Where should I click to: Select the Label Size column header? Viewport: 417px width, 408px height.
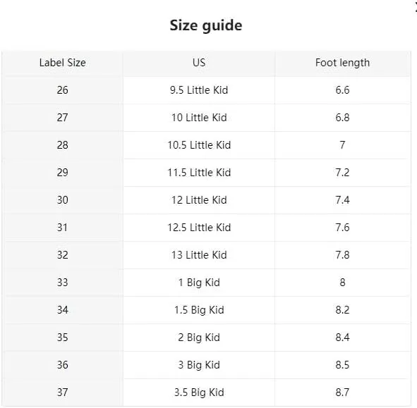pos(63,63)
